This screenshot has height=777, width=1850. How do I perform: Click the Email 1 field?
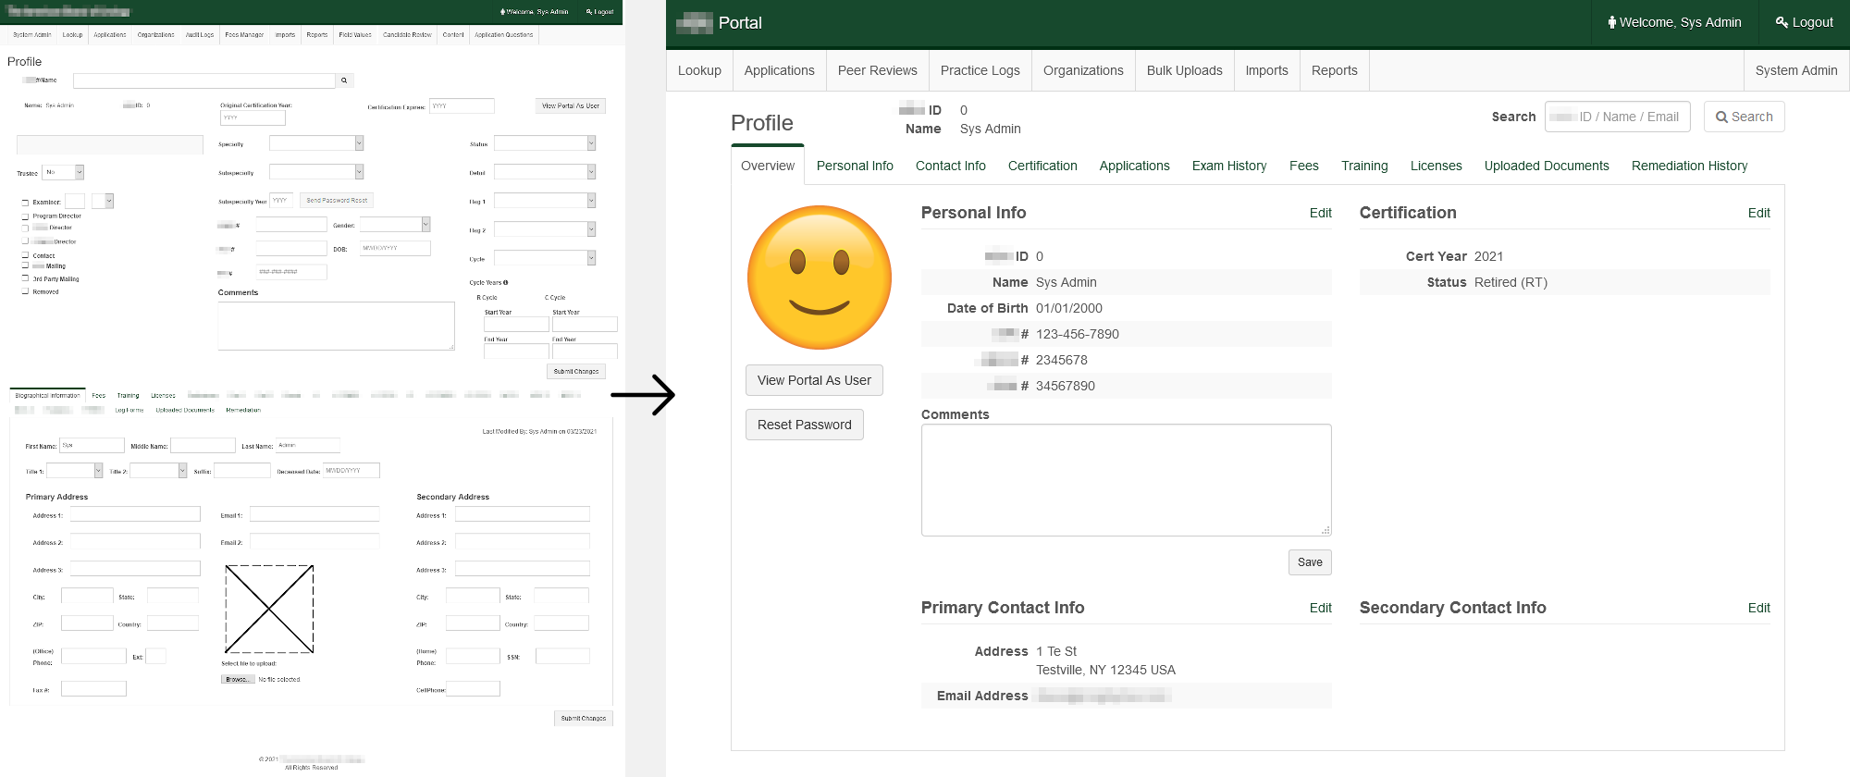point(314,514)
